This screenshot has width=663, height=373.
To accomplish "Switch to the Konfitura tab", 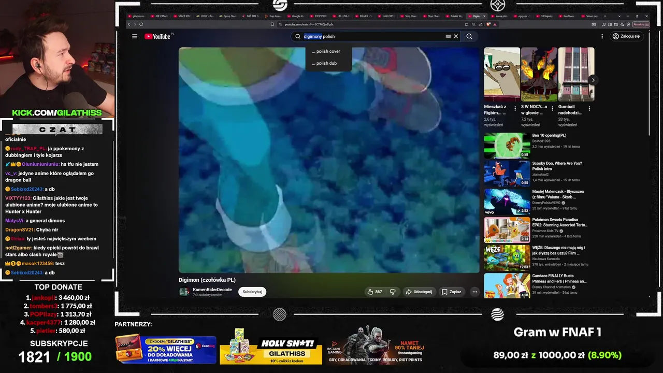I will [x=567, y=16].
